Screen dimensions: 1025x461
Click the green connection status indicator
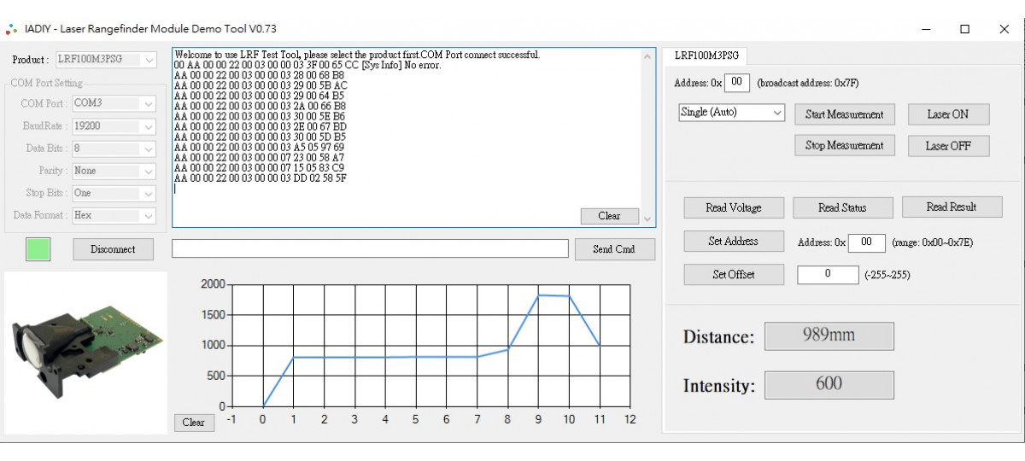point(38,249)
